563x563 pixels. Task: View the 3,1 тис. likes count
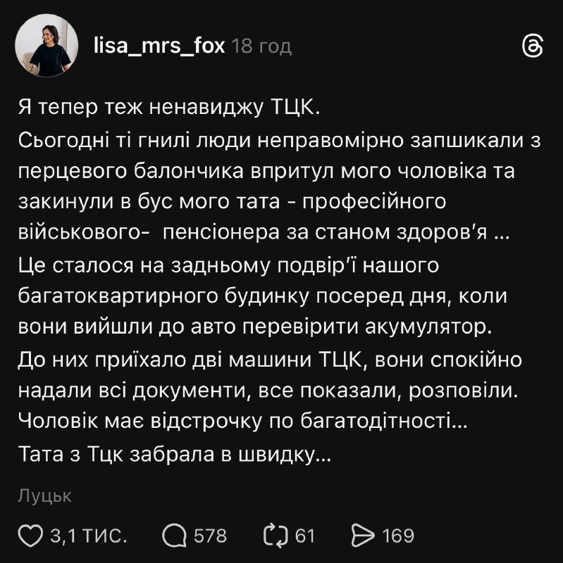pyautogui.click(x=88, y=536)
